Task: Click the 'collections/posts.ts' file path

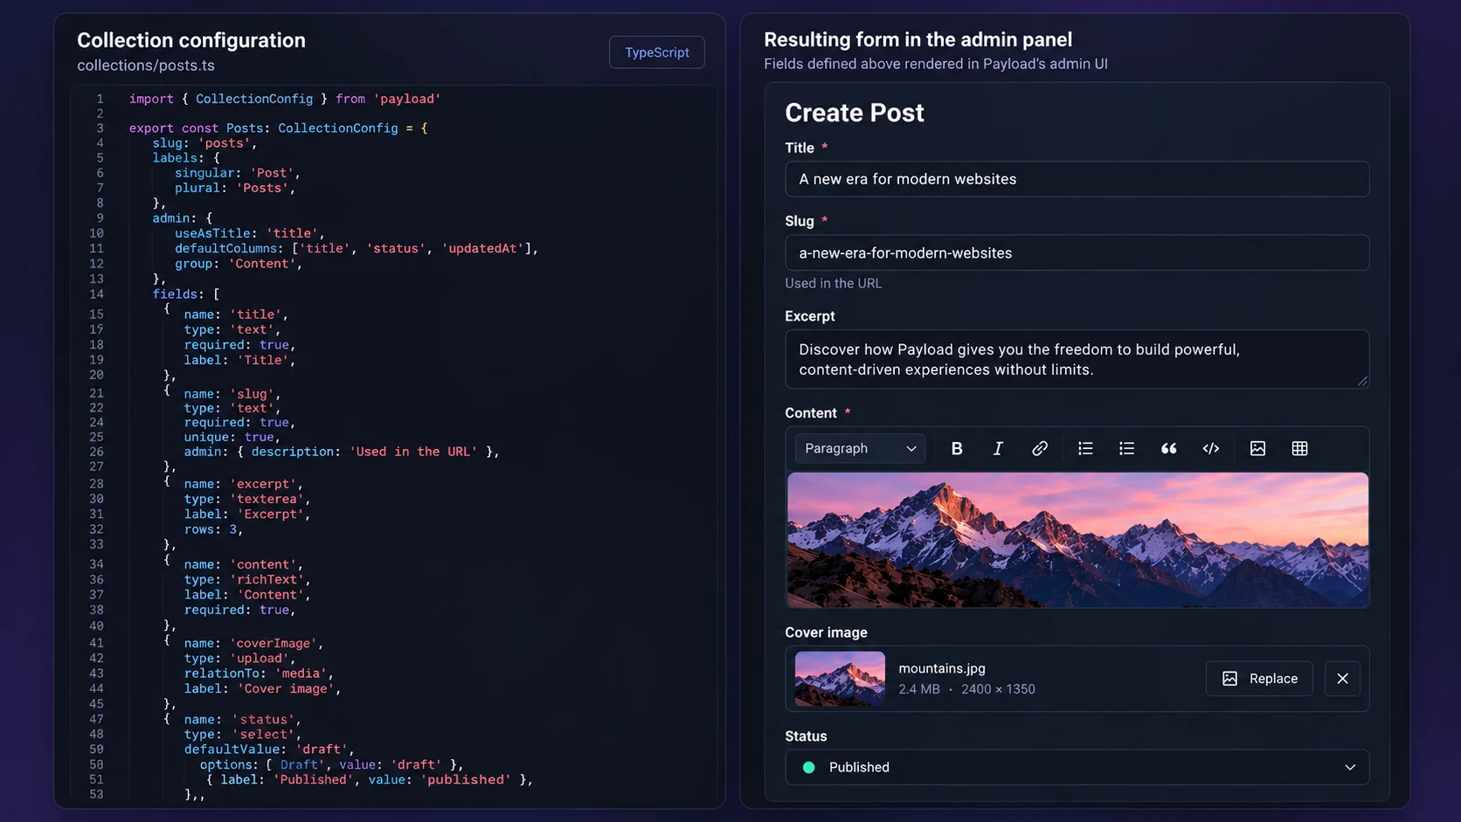Action: [x=146, y=66]
